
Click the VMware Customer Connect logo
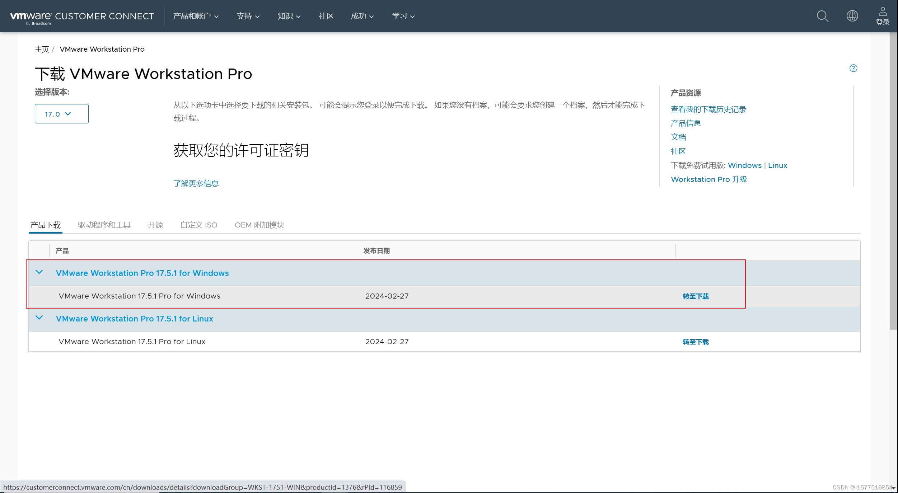pos(82,17)
